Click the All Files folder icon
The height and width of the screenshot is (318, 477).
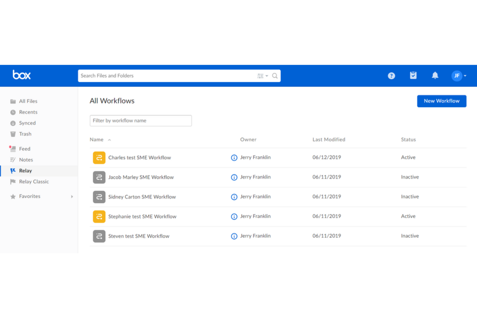pos(13,101)
